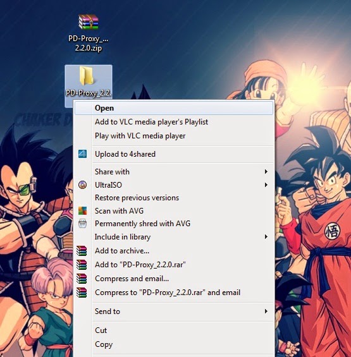Choose Cut from the context menu
Viewport: 351px width, 357px height.
[174, 330]
